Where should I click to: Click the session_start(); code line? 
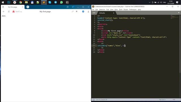point(105,20)
